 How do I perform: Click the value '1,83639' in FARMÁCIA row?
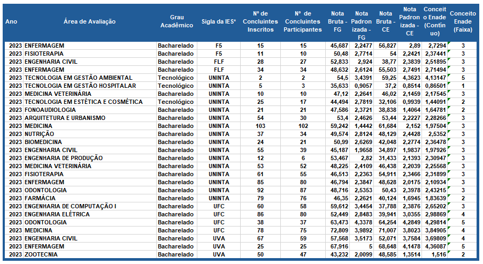pyautogui.click(x=435, y=198)
